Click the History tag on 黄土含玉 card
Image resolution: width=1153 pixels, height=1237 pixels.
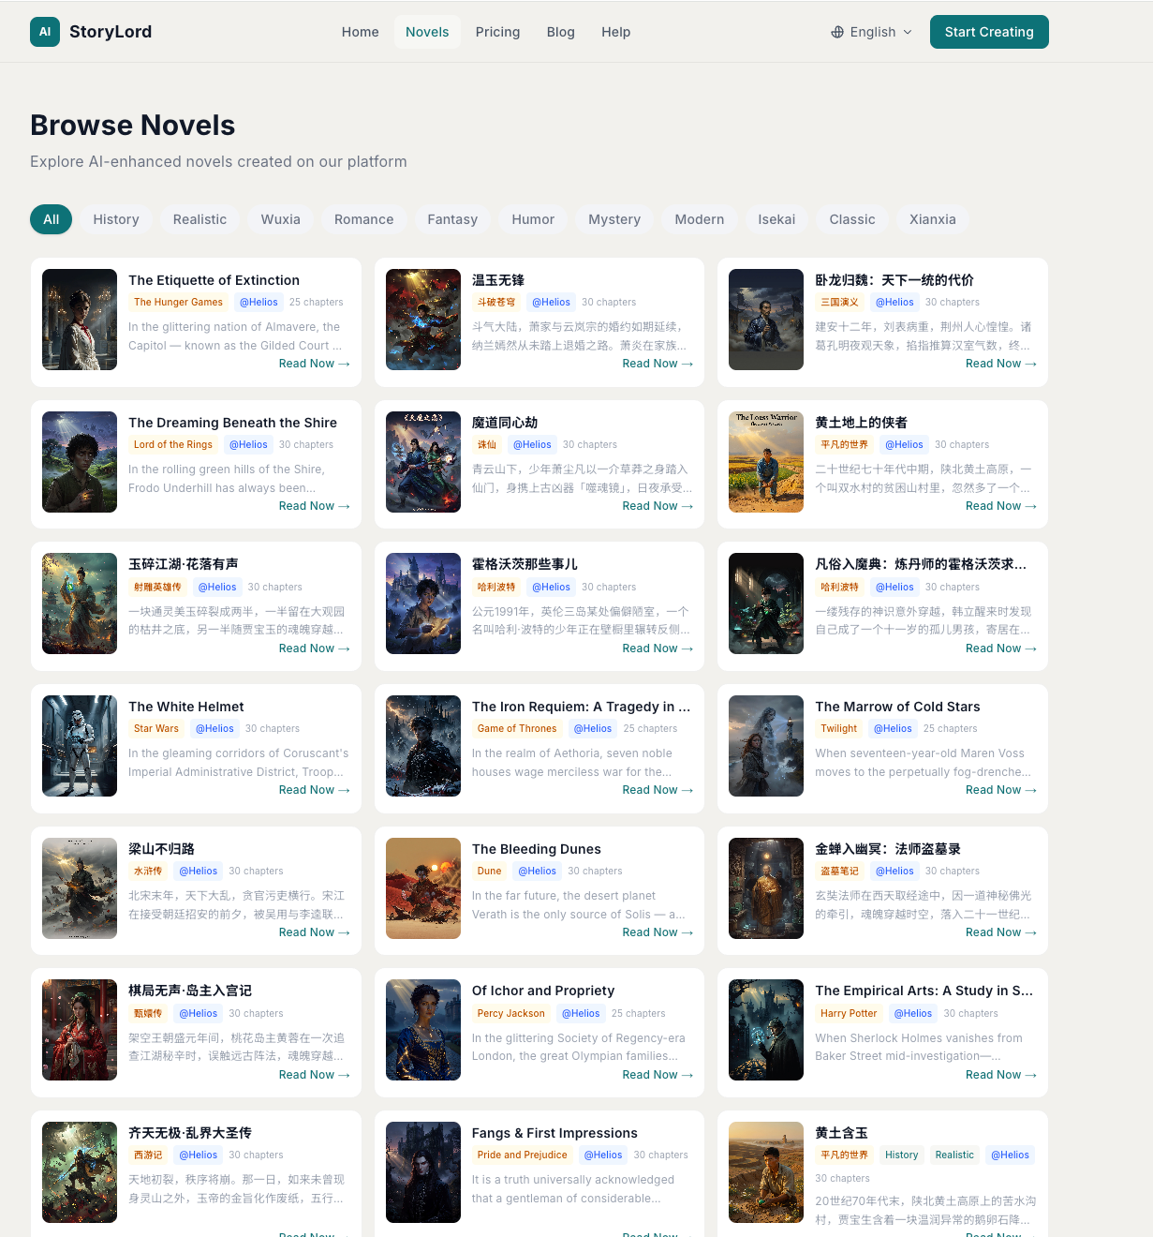(x=901, y=1155)
